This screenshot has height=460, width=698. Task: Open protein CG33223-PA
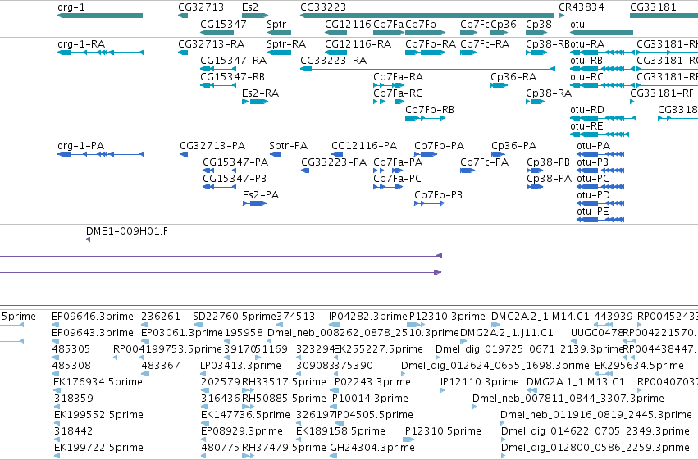pos(305,171)
